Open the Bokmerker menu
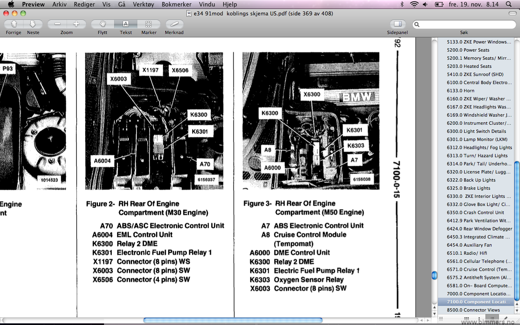Image resolution: width=520 pixels, height=325 pixels. 177,4
